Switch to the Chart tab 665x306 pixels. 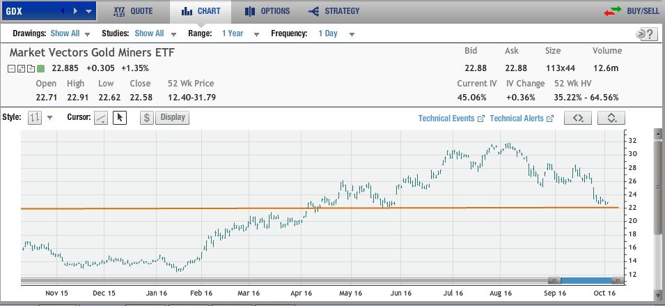[201, 11]
